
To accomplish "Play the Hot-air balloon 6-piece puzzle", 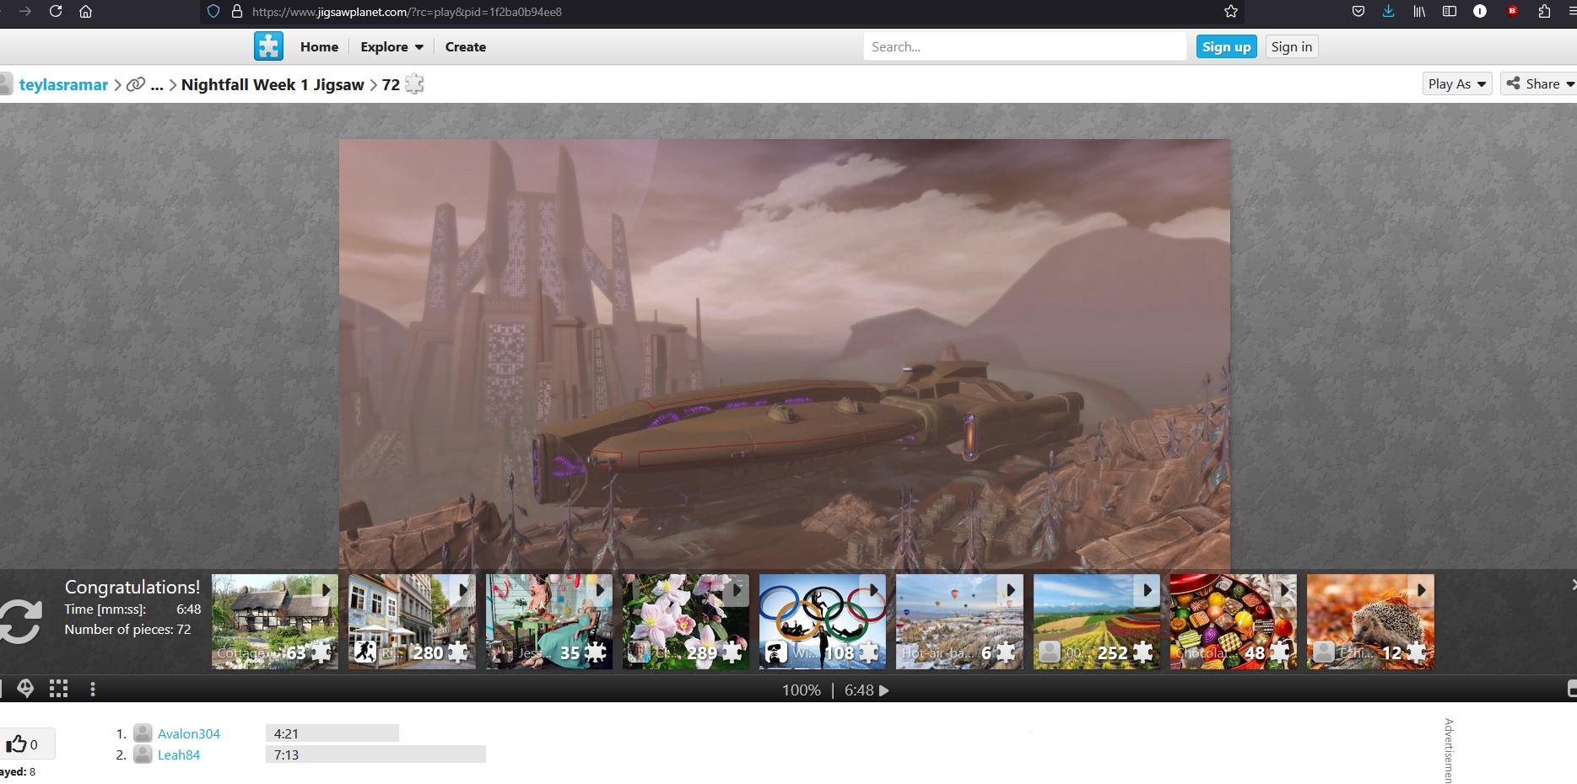I will point(959,621).
